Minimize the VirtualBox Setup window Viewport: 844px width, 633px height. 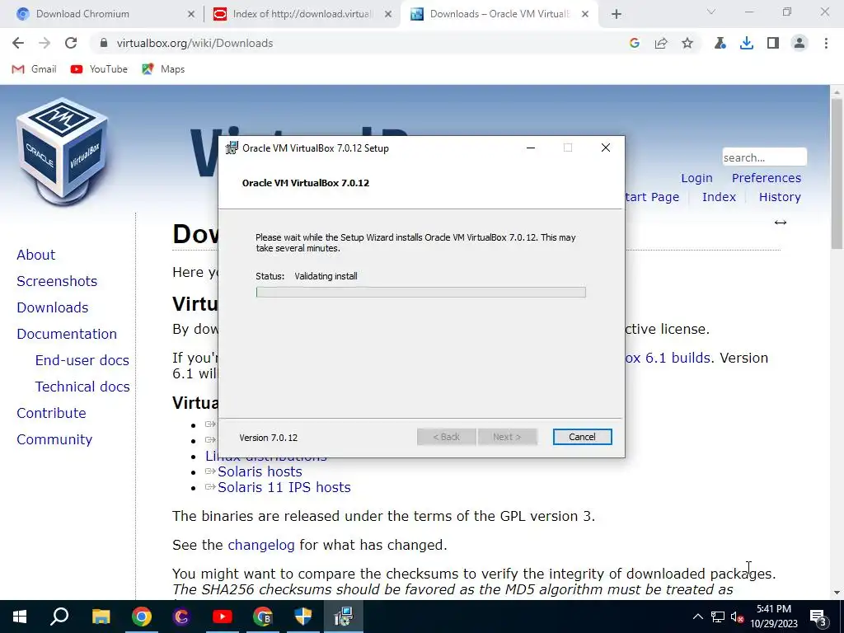click(531, 148)
